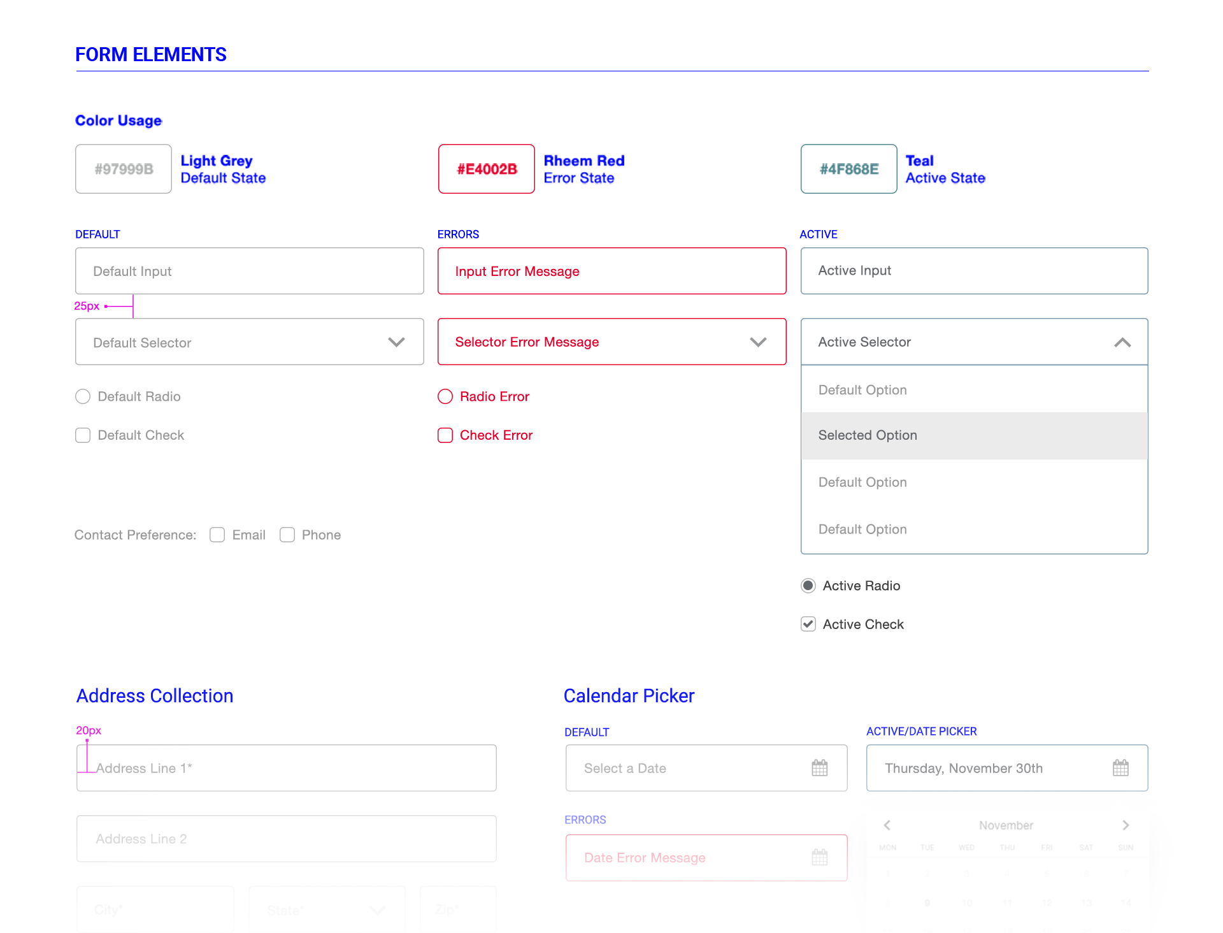Click the FORM ELEMENTS heading
This screenshot has width=1223, height=933.
coord(150,54)
